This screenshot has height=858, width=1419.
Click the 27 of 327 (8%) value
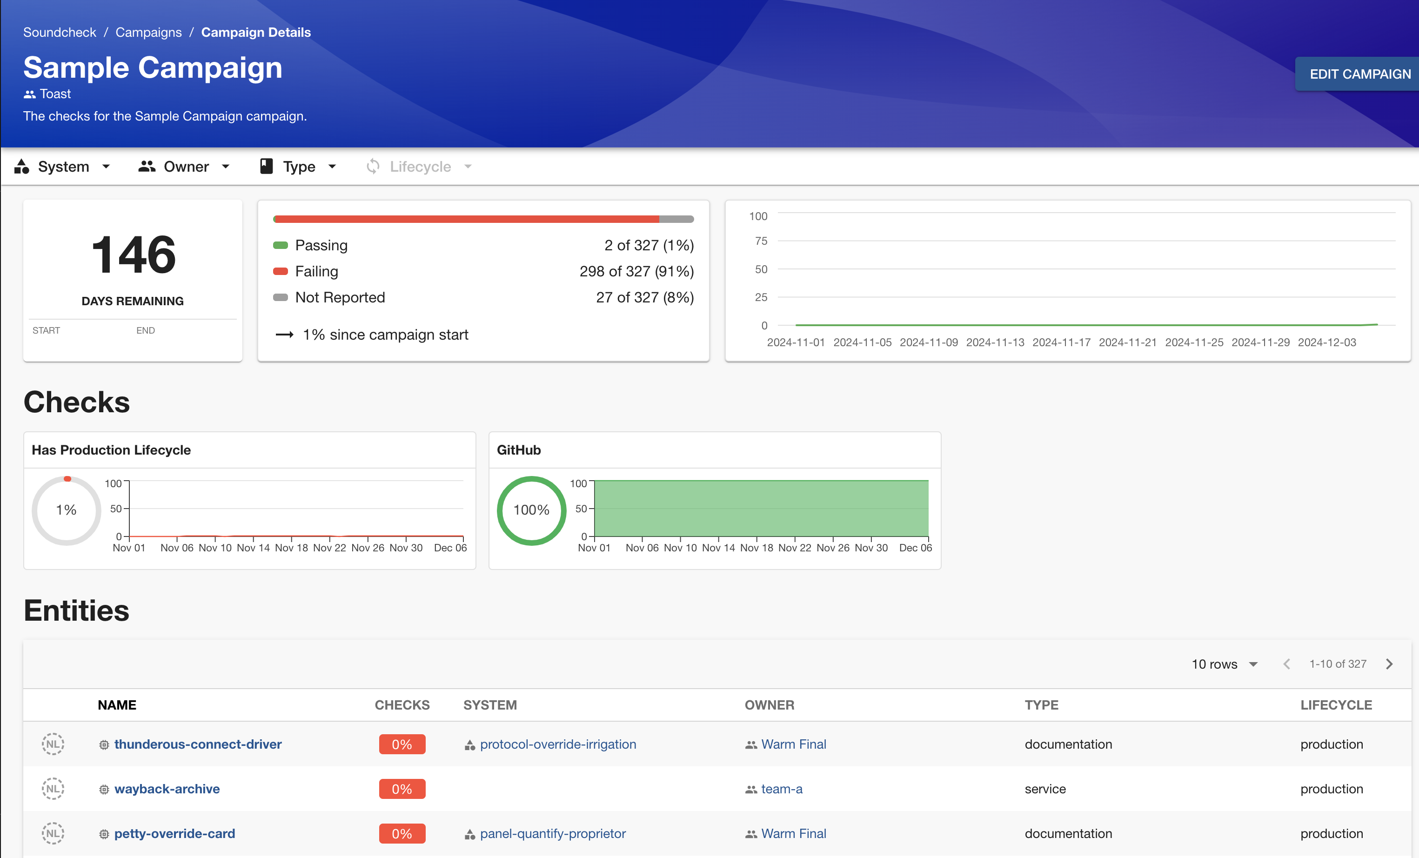[644, 297]
